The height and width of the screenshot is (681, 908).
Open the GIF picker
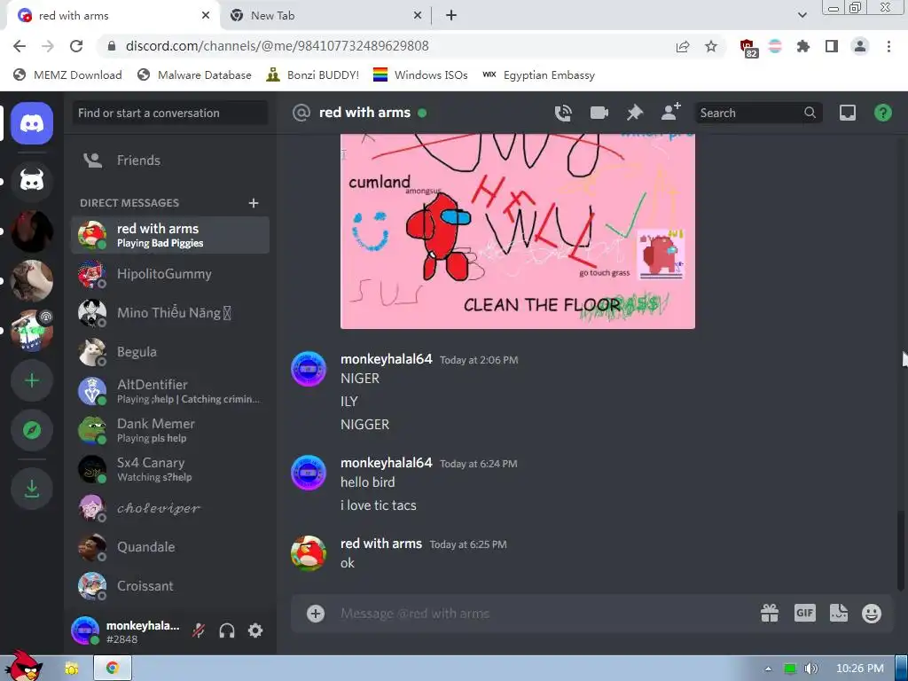pos(805,613)
